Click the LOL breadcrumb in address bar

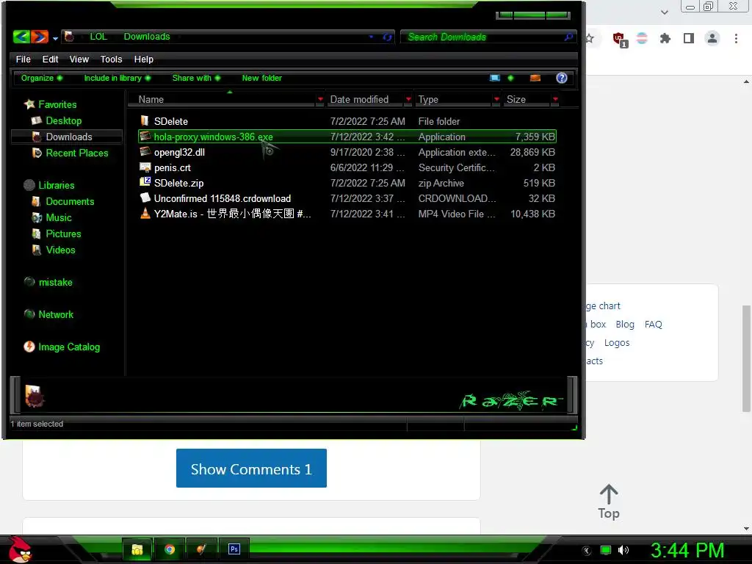coord(98,37)
